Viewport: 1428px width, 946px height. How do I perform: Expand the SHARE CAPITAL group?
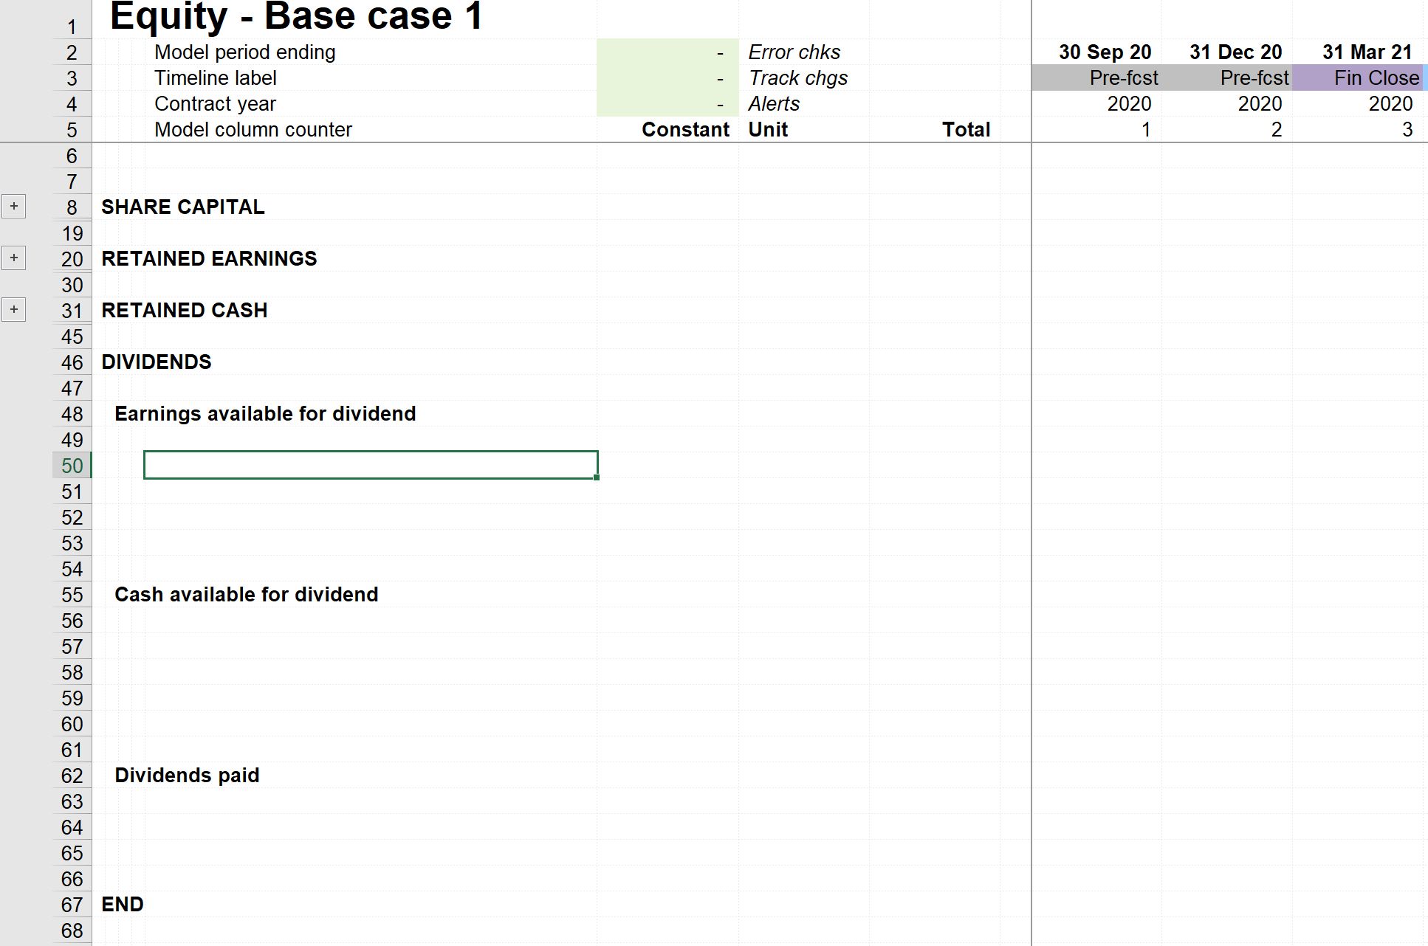point(13,207)
